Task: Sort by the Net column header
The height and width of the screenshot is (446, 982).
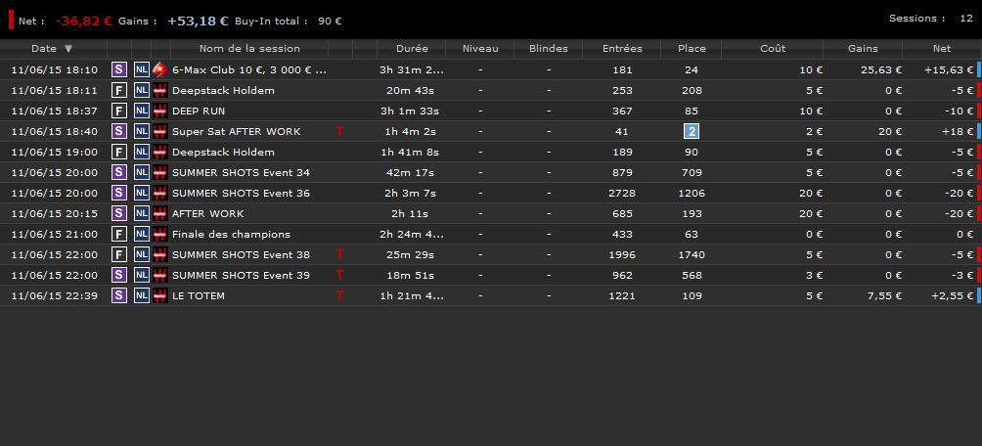Action: (x=941, y=48)
